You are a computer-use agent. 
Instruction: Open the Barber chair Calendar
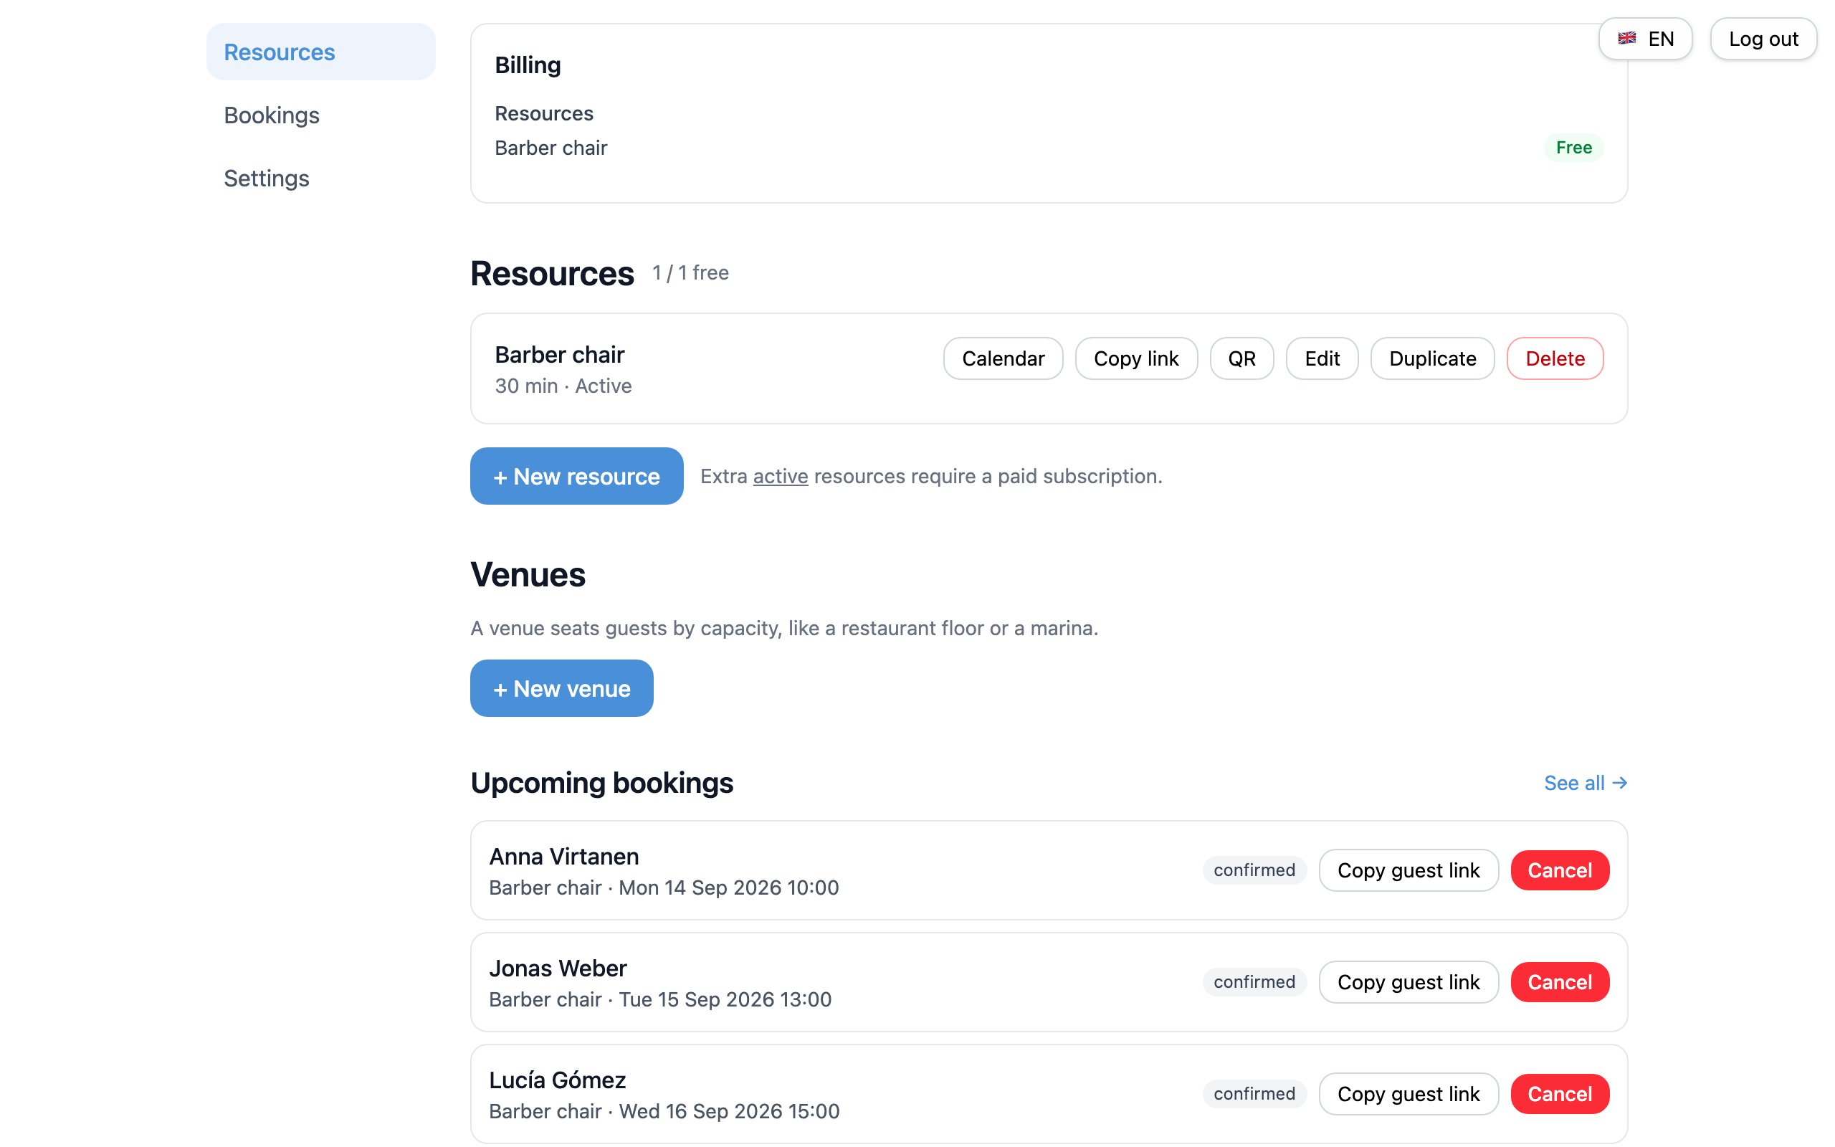point(1002,358)
